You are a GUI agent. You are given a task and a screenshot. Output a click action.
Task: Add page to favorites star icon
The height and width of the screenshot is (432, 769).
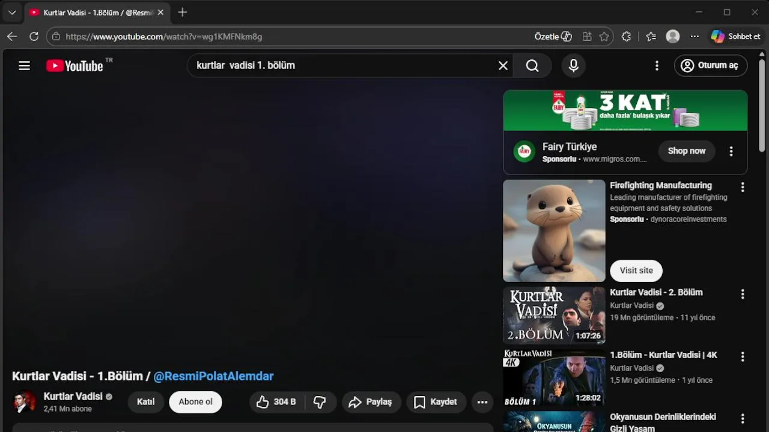[604, 37]
